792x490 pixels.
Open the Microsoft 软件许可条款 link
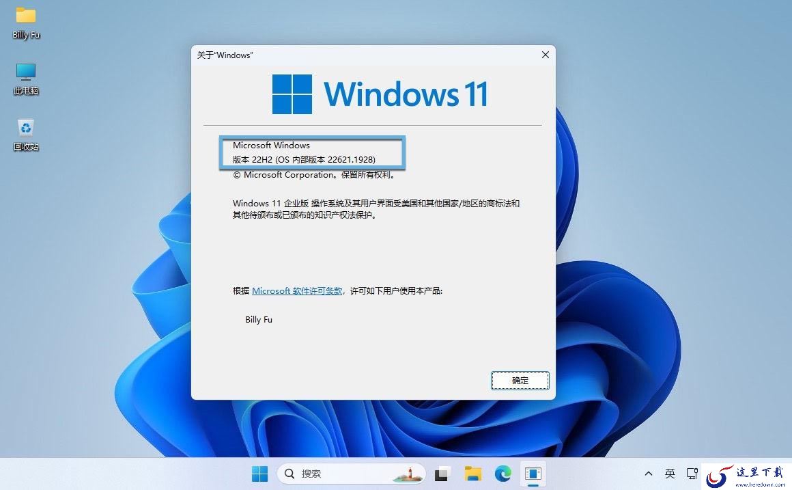(x=297, y=290)
